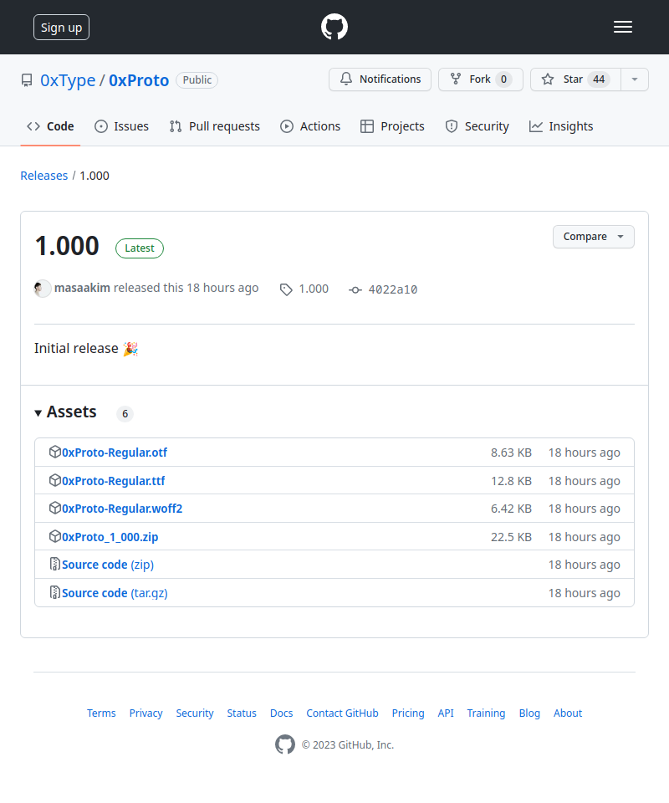Click the GitHub footer logo
The image size is (669, 803).
tap(285, 744)
